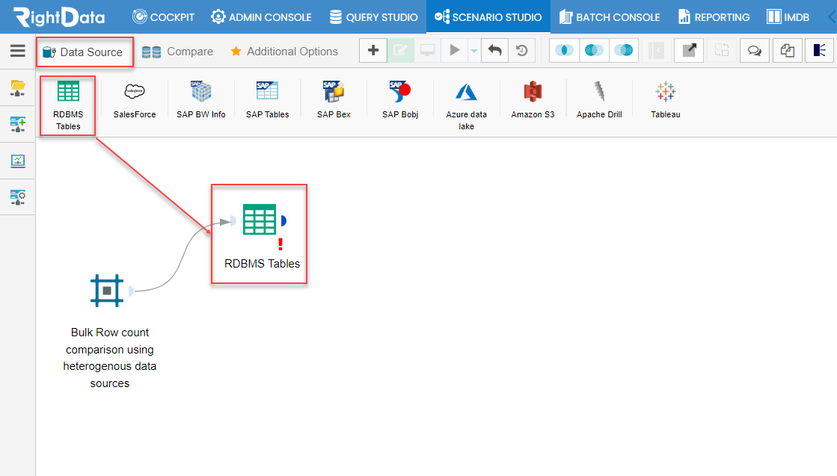
Task: Open the IMDB menu
Action: [788, 17]
